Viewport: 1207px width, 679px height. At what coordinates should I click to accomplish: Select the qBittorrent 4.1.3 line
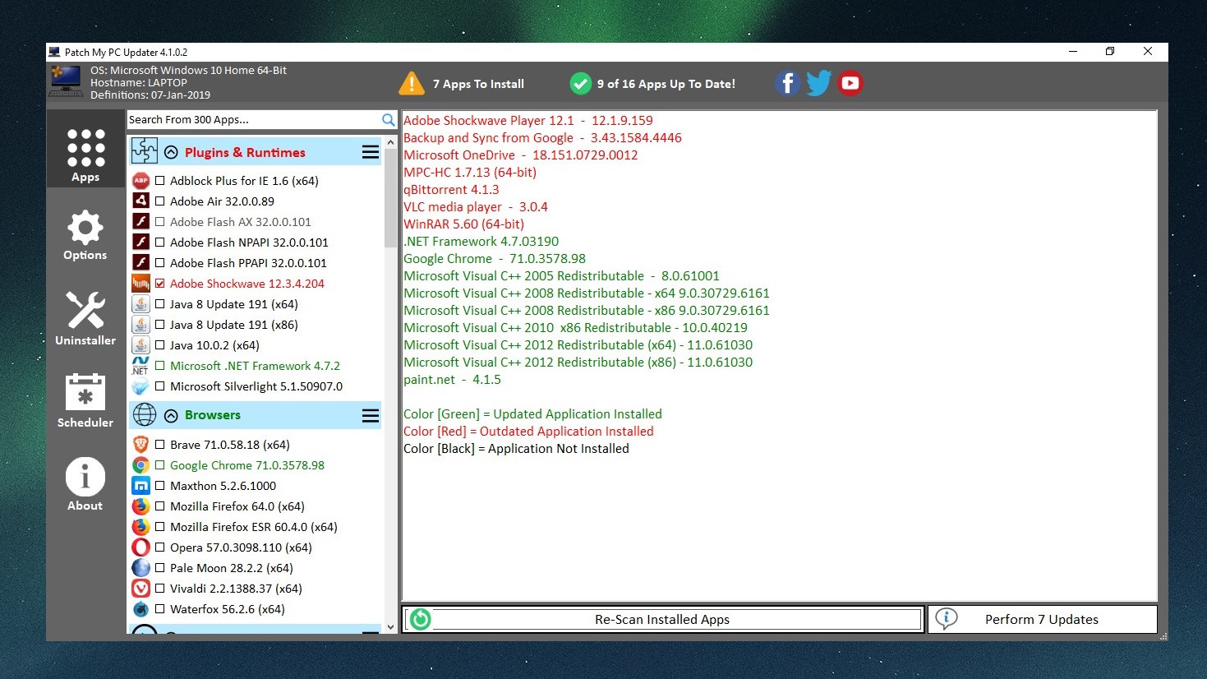coord(451,190)
